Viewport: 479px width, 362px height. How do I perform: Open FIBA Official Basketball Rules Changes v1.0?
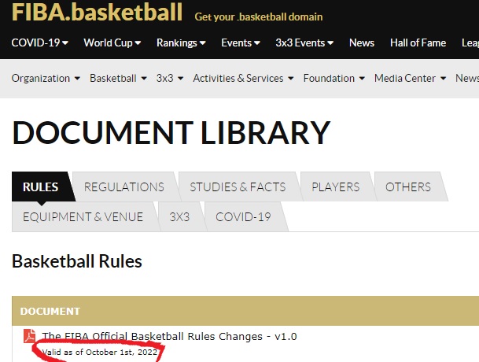[x=169, y=336]
